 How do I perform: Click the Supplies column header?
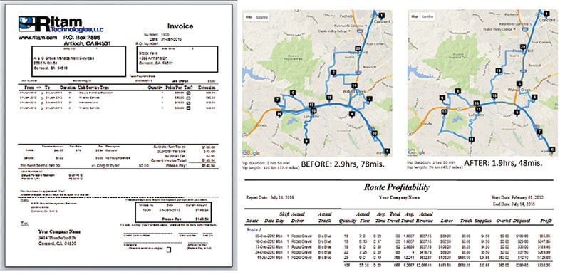(x=484, y=221)
